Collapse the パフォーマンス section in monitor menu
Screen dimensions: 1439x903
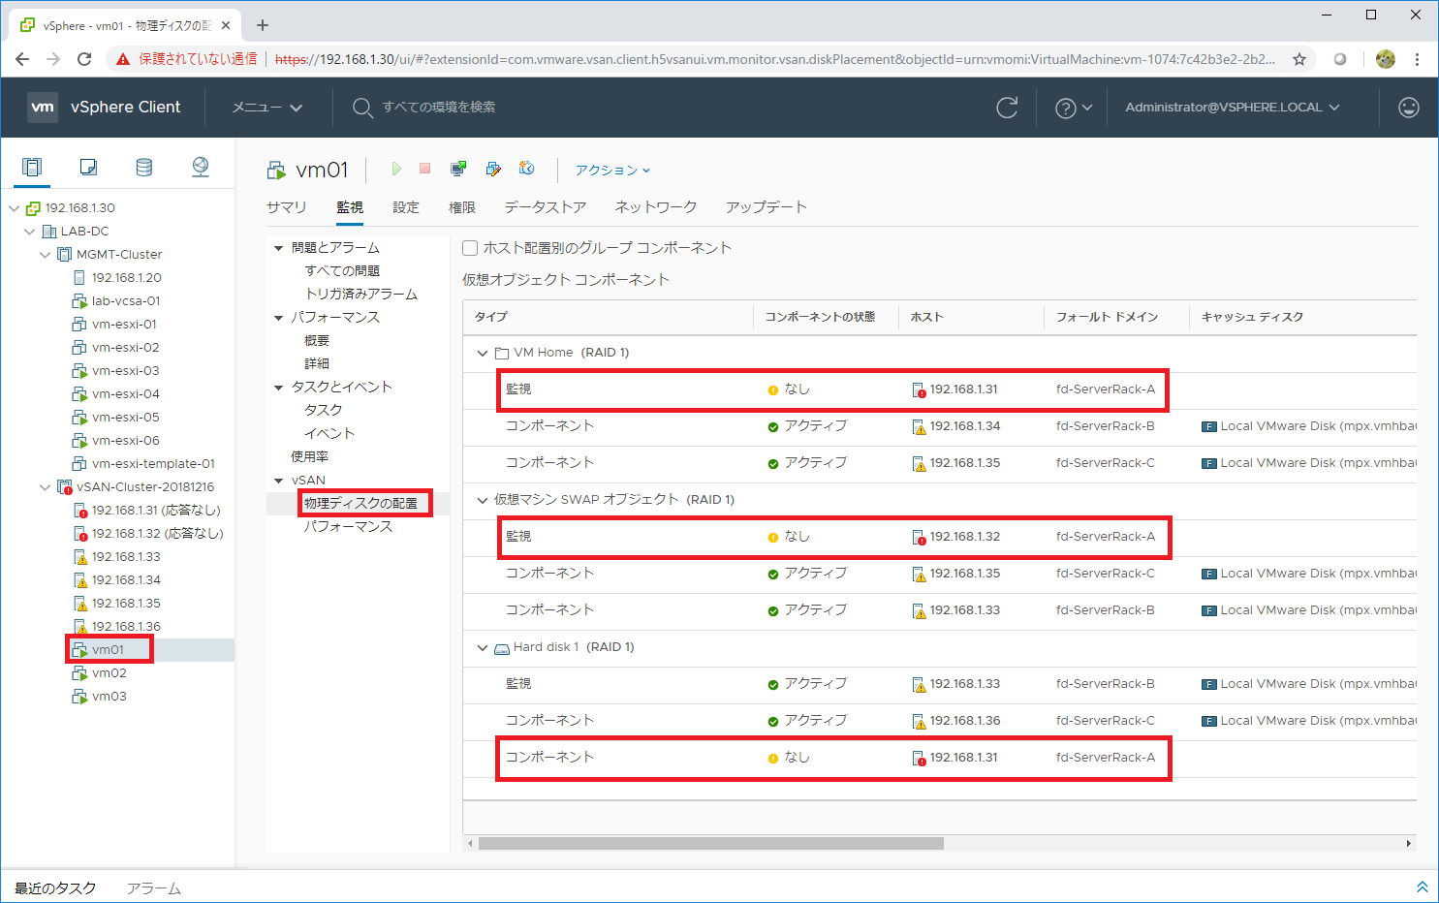pyautogui.click(x=279, y=318)
